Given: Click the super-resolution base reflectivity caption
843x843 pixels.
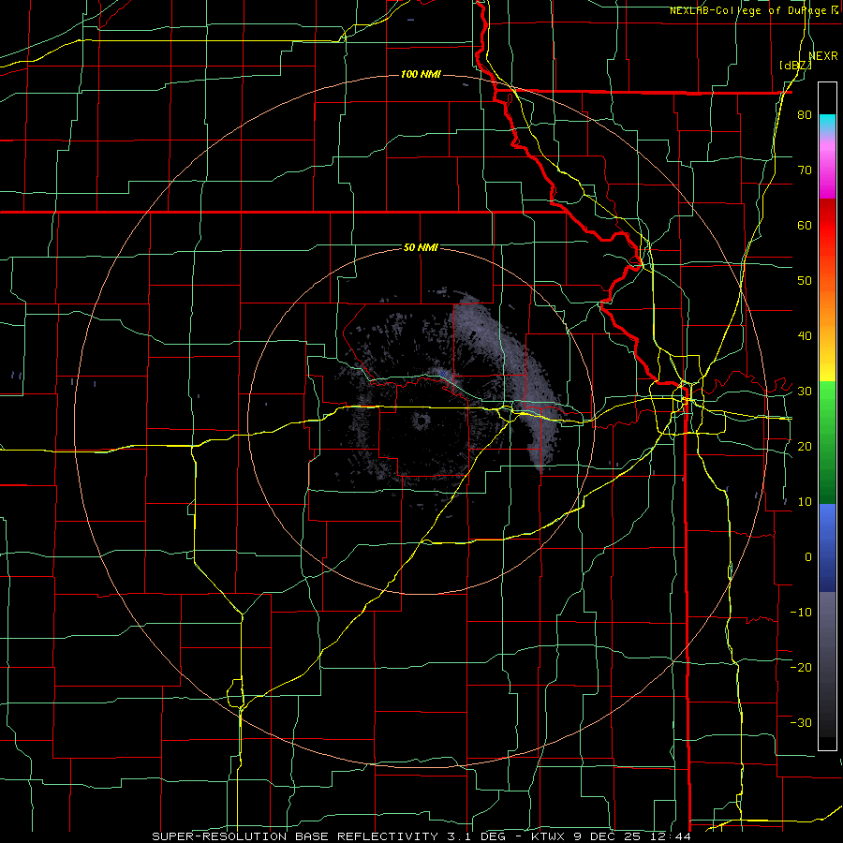Looking at the screenshot, I should click(x=421, y=836).
